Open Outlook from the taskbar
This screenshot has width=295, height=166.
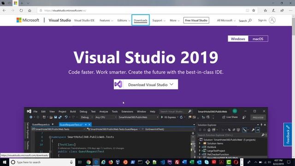pos(199,162)
